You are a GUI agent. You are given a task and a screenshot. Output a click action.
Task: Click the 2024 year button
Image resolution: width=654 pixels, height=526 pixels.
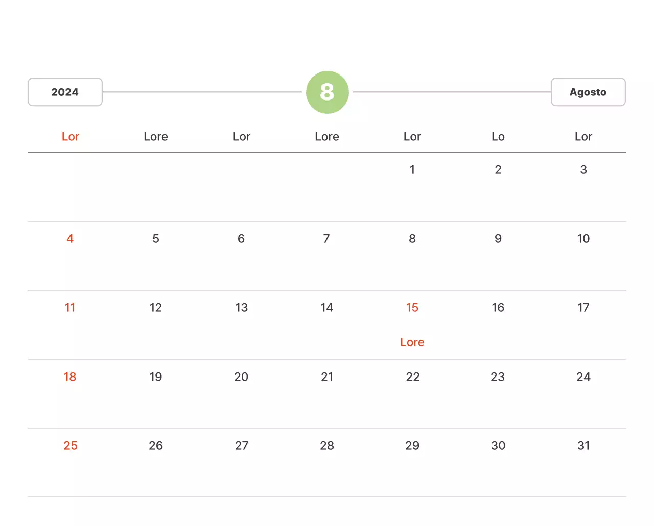point(65,92)
